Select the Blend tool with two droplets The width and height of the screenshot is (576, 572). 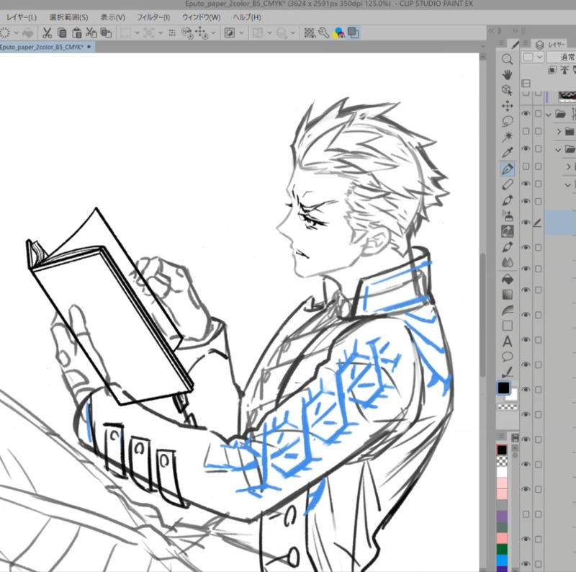coord(508,262)
